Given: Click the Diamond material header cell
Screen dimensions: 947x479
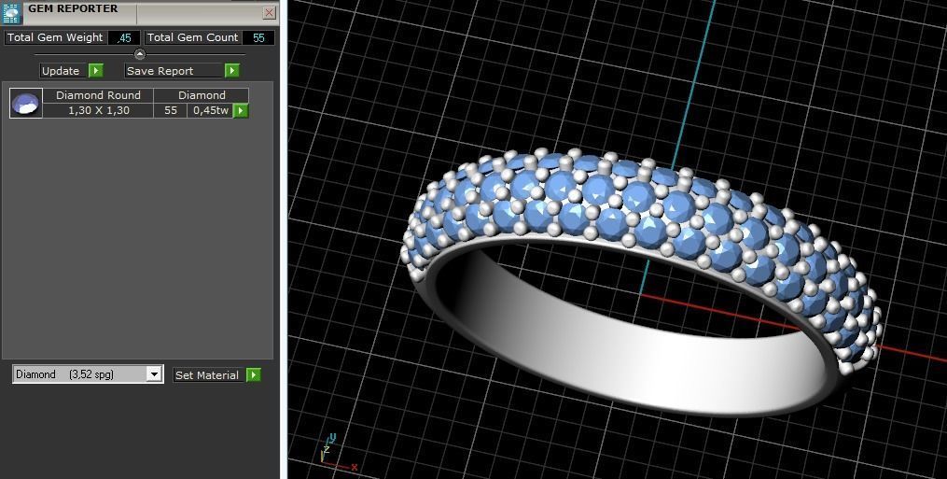Looking at the screenshot, I should click(x=202, y=95).
